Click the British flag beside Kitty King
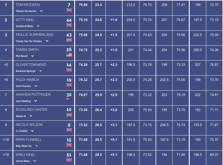 pyautogui.click(x=69, y=25)
